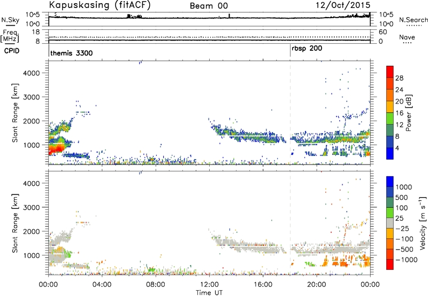Click the '100' tick on the Velocity colorbar
Viewport: 428px width, 296px height.
(x=401, y=208)
